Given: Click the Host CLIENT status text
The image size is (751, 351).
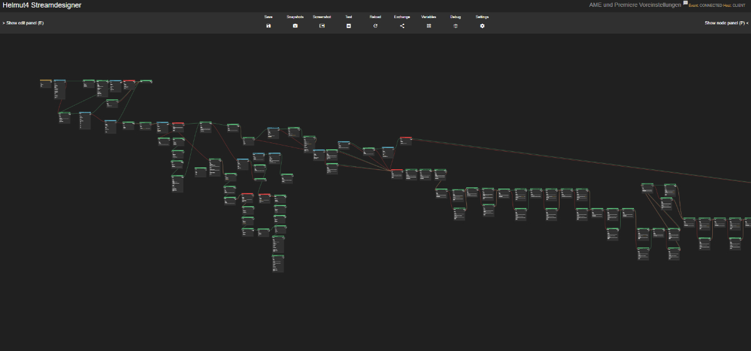Looking at the screenshot, I should [734, 6].
